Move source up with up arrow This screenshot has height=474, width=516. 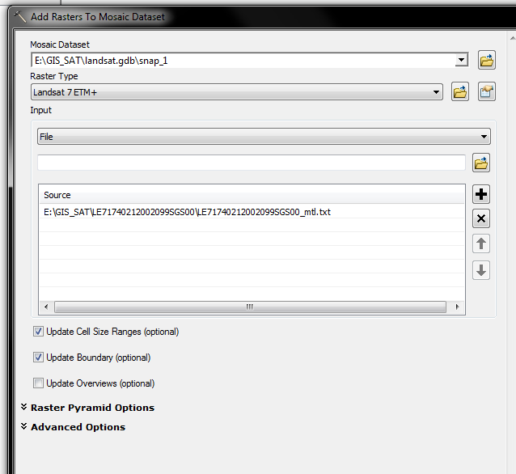480,243
